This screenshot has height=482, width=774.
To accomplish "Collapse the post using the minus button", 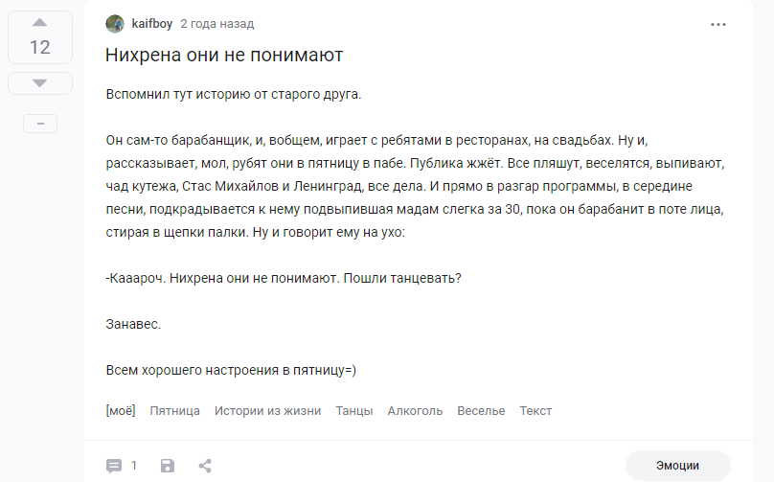I will (x=39, y=123).
